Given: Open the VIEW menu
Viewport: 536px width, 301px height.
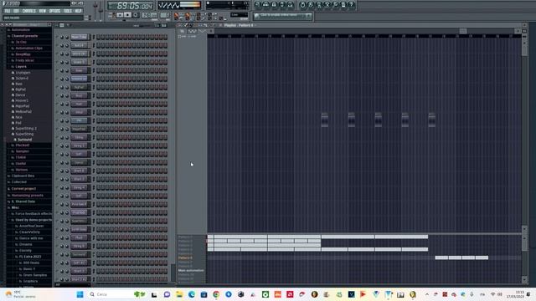Looking at the screenshot, I should 43,11.
